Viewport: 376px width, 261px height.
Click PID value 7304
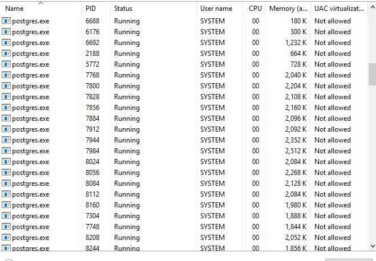[92, 216]
